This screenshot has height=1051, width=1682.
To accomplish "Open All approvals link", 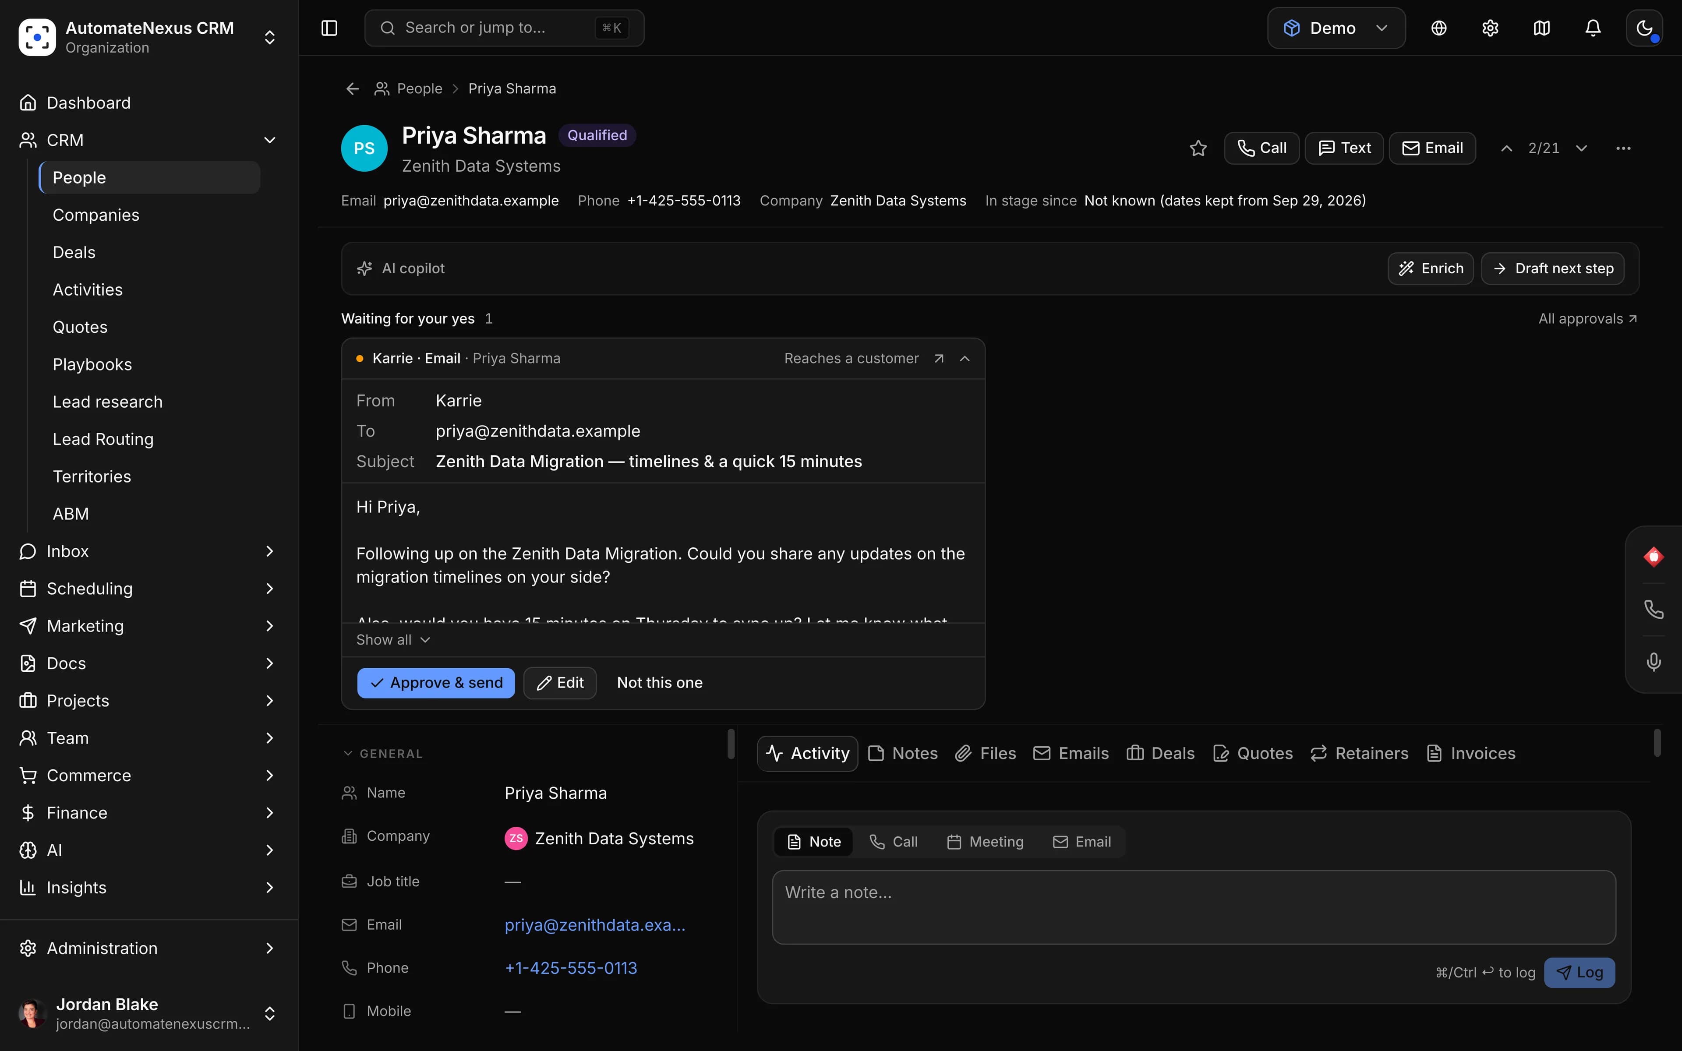I will click(1587, 318).
